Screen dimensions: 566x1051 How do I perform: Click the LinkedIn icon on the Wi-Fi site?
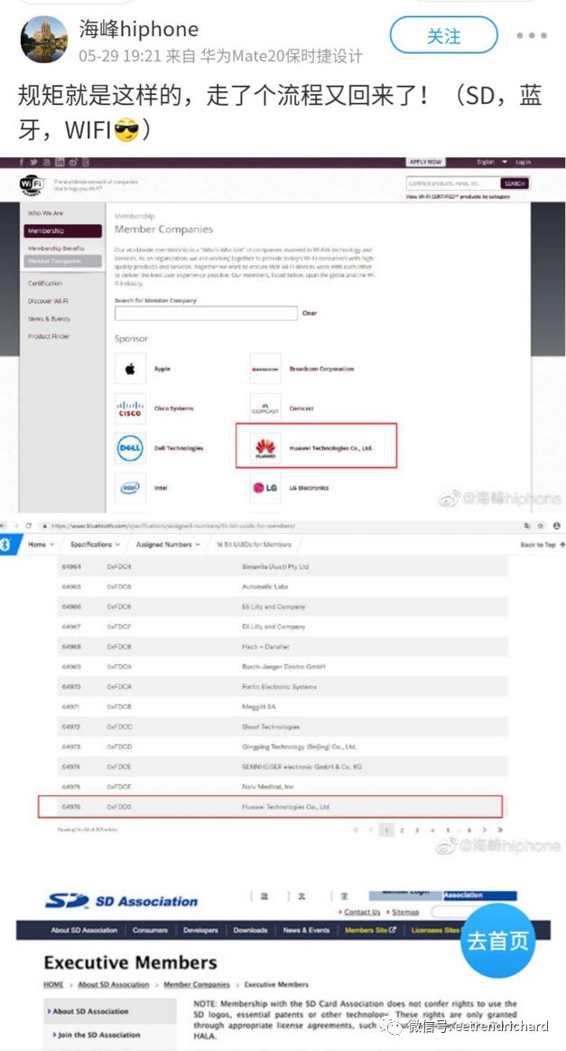coord(60,162)
